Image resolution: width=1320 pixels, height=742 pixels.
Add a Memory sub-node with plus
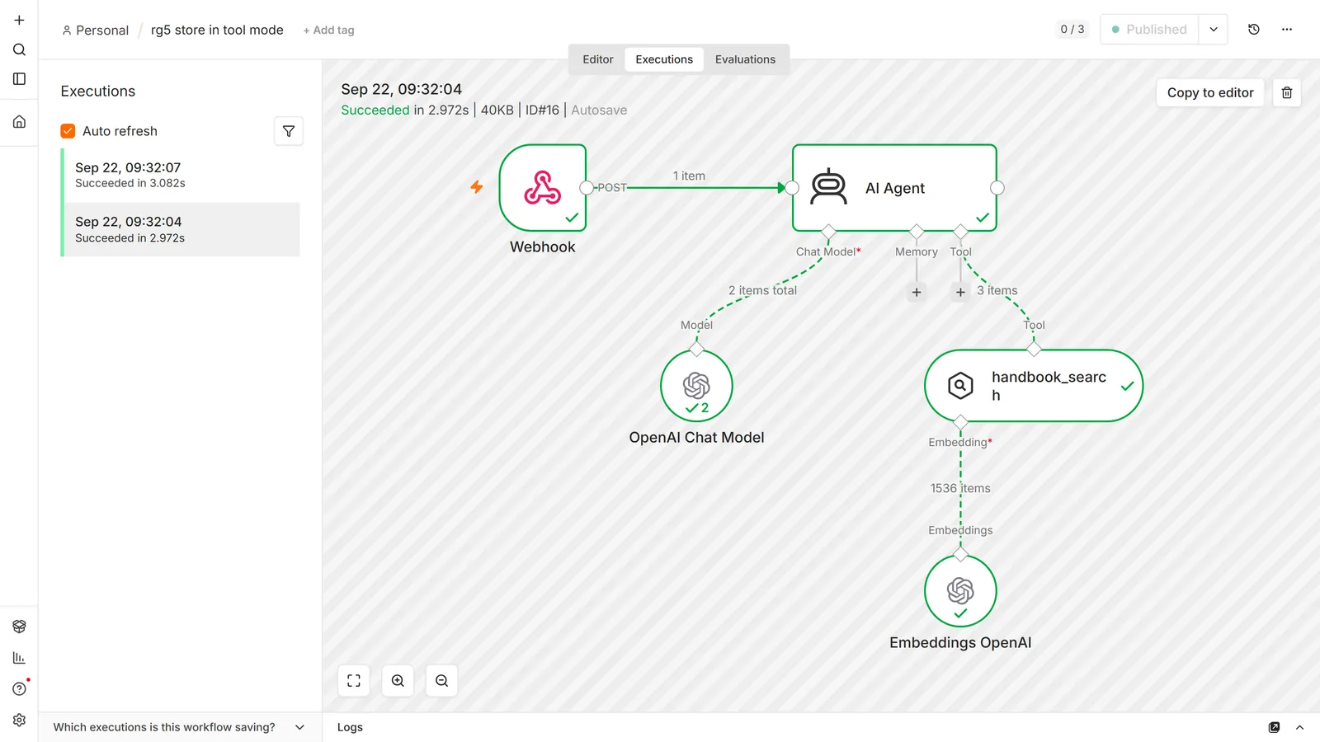point(917,292)
